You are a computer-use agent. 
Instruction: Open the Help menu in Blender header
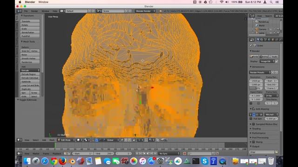point(55,11)
